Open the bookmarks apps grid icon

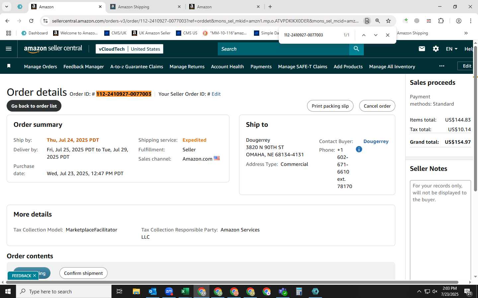9,33
